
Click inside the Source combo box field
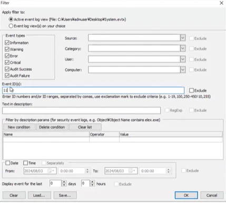134,38
